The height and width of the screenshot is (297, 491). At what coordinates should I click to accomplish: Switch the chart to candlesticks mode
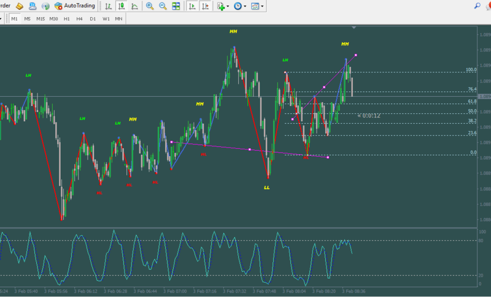121,6
